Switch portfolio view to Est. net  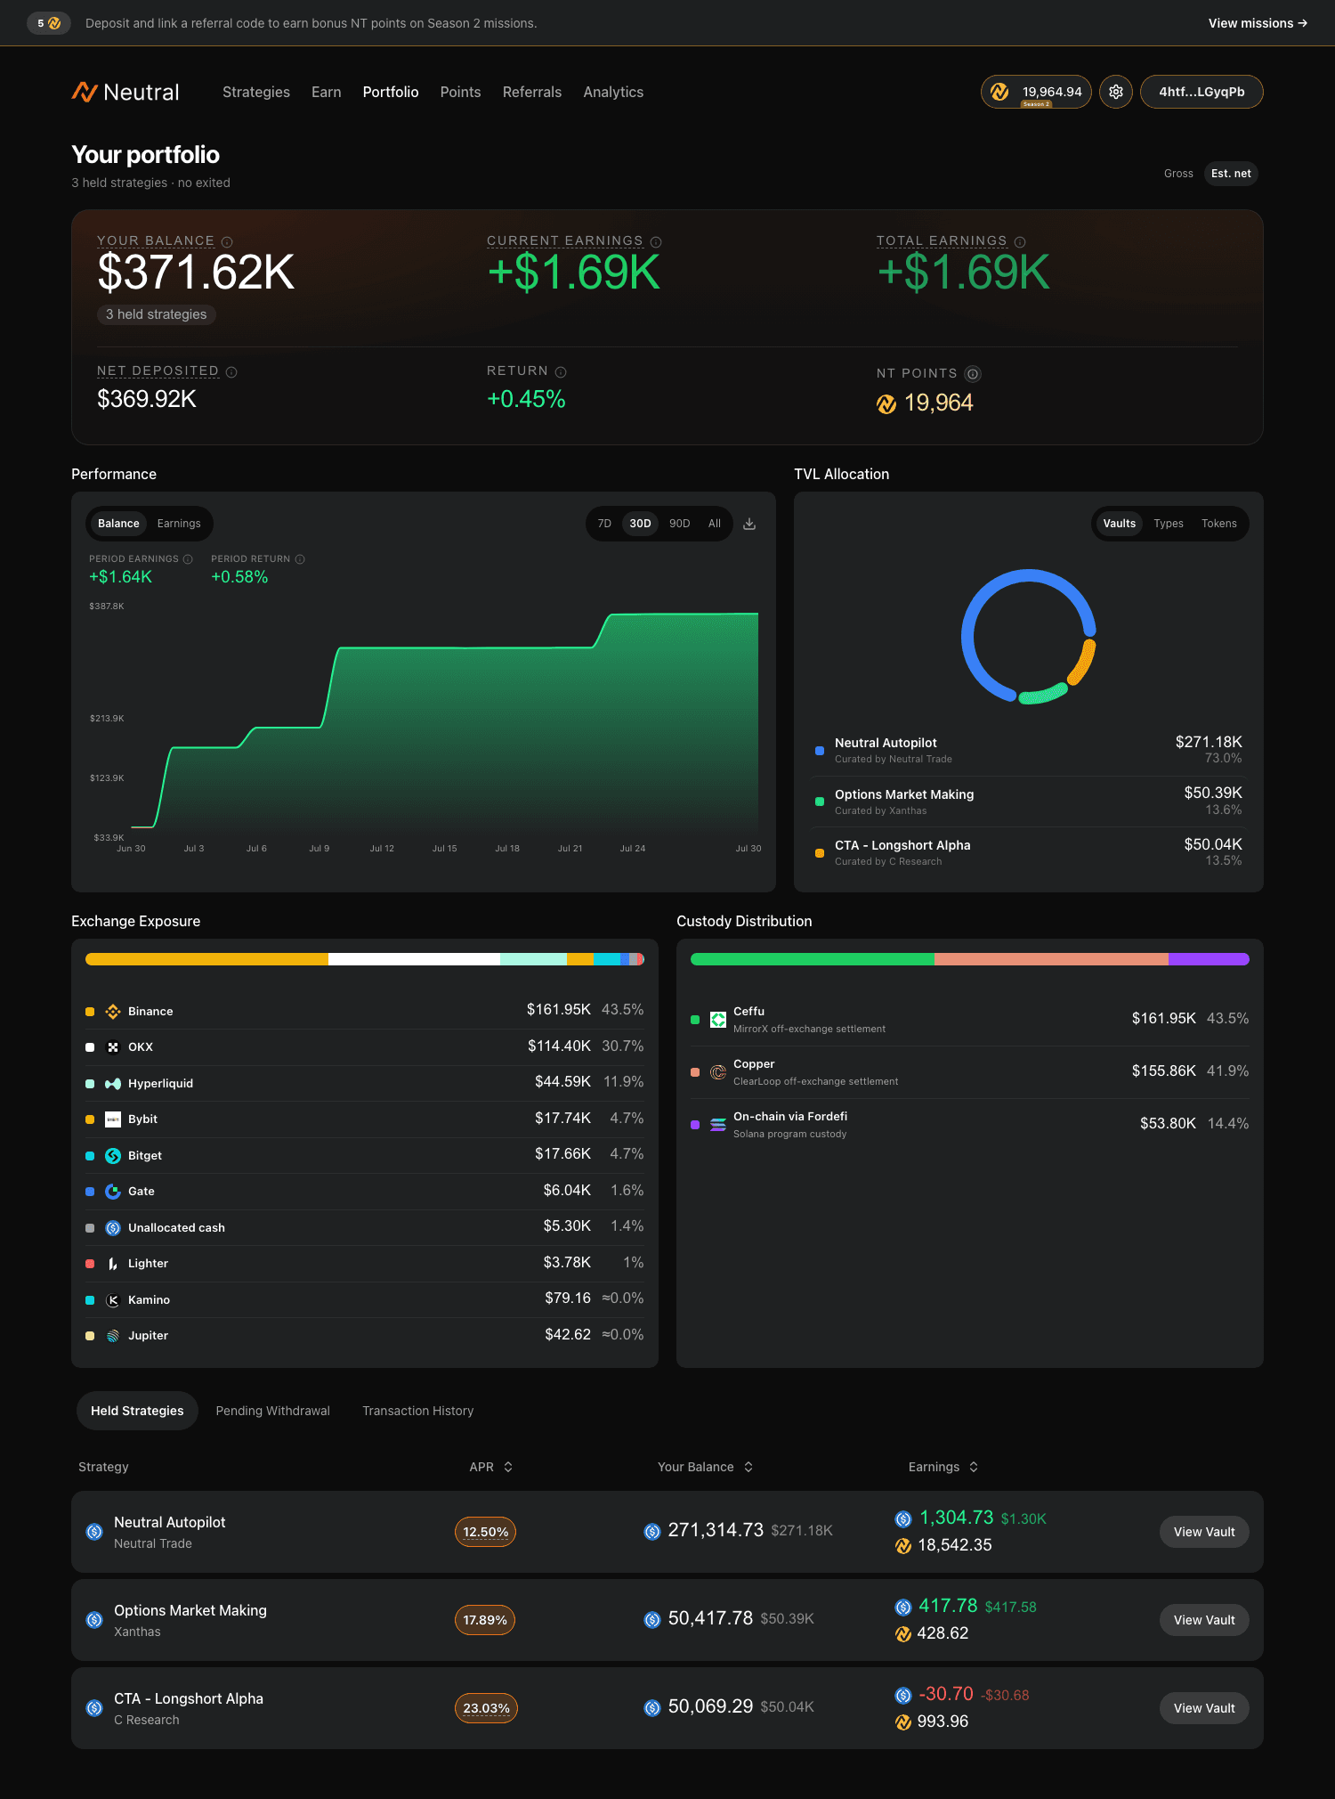pos(1231,174)
